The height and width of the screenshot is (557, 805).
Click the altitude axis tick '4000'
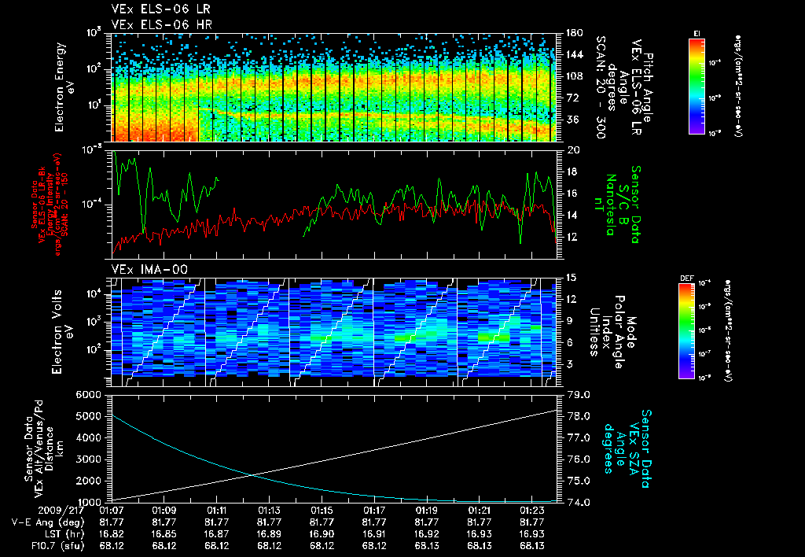point(88,438)
